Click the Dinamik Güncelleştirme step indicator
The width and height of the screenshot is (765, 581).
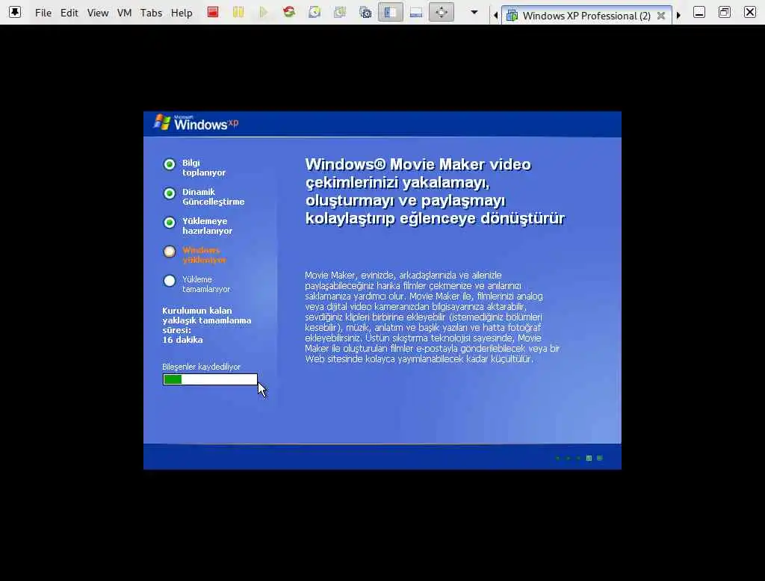(170, 193)
